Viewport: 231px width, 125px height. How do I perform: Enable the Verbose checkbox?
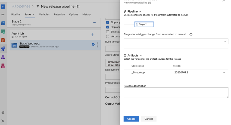(108, 37)
